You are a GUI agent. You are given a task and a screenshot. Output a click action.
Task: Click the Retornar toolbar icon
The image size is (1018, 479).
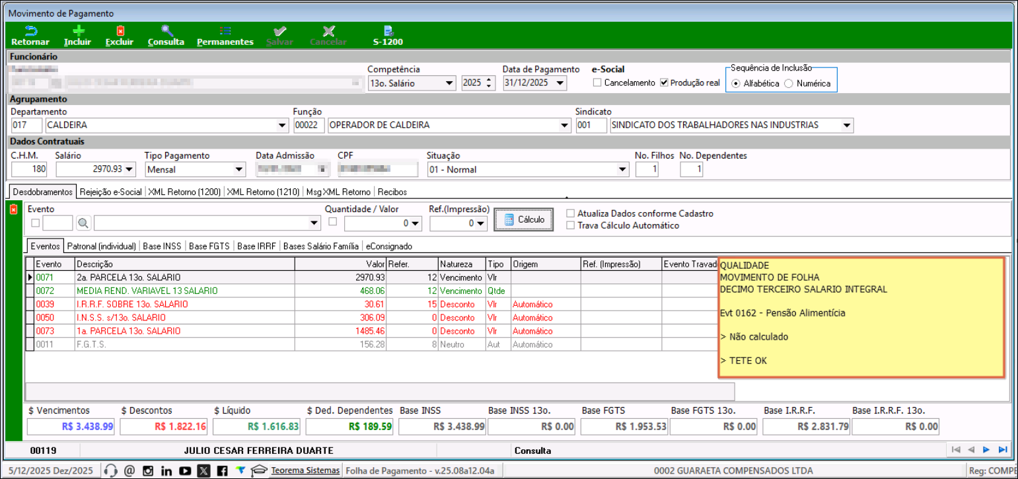tap(30, 31)
